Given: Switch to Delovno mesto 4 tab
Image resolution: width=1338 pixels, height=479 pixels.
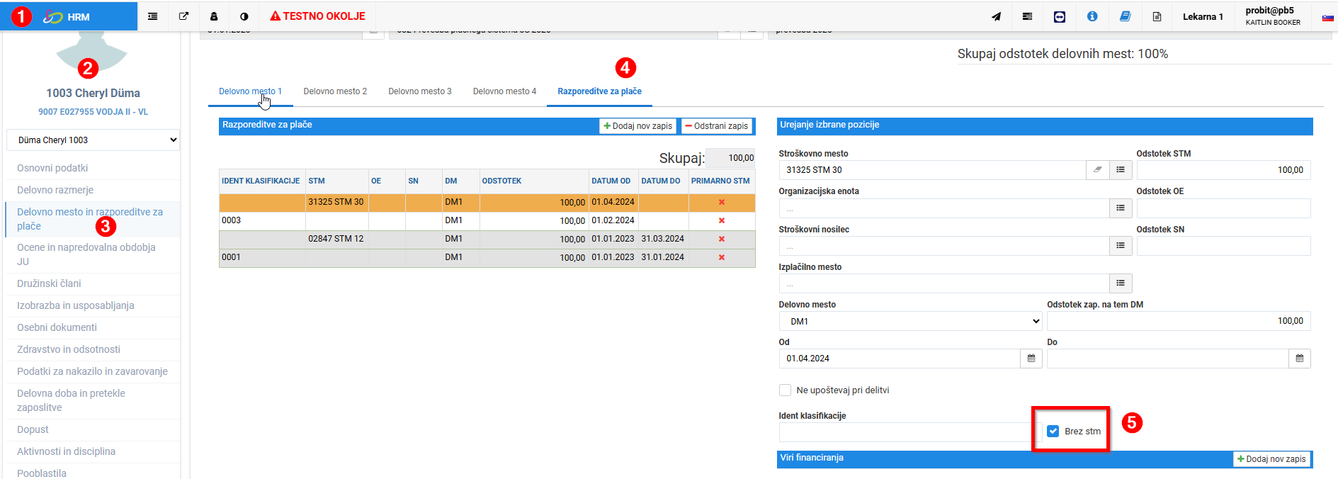Looking at the screenshot, I should click(504, 91).
